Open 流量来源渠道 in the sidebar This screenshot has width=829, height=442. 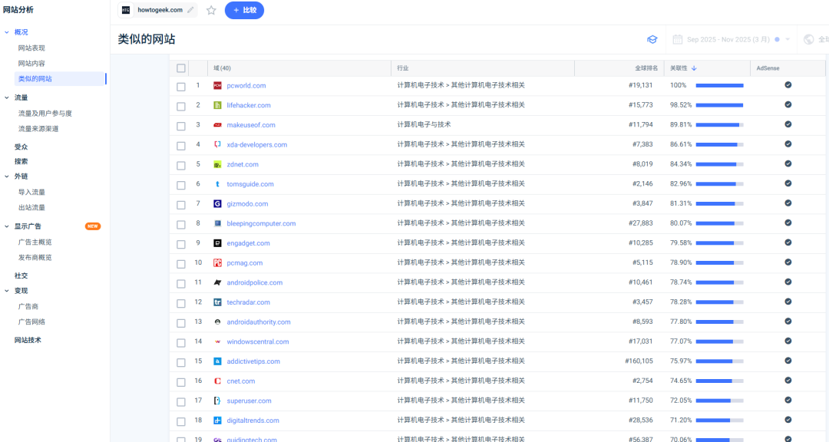(38, 129)
